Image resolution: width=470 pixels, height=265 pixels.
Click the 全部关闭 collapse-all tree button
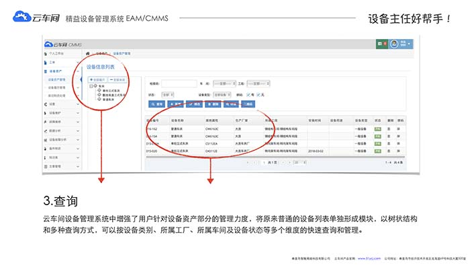pos(117,80)
